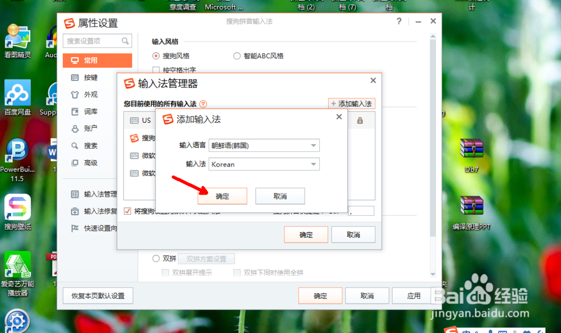Open the 输入法 Korean dropdown
Image resolution: width=561 pixels, height=333 pixels.
pos(264,164)
